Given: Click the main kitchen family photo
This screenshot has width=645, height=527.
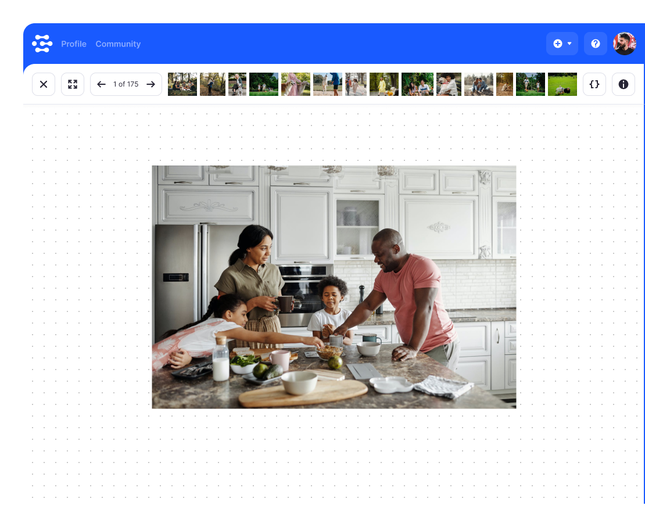Looking at the screenshot, I should 334,287.
